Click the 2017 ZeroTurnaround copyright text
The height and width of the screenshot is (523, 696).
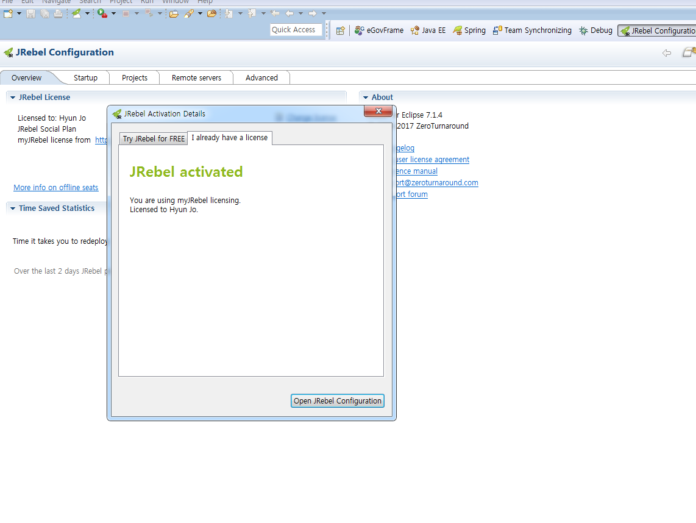(x=432, y=127)
